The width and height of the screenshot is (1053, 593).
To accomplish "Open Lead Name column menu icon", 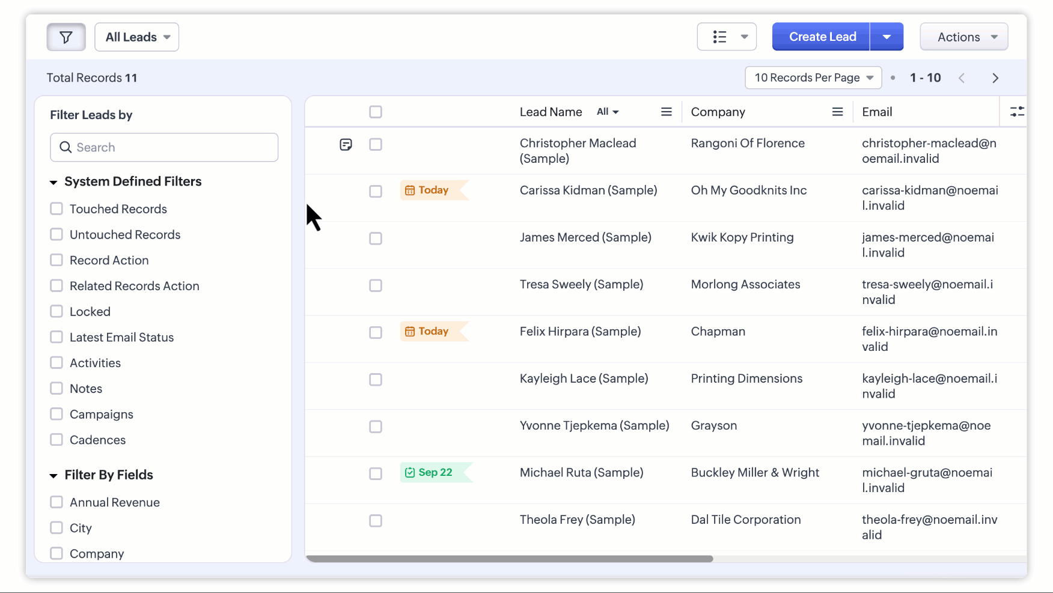I will tap(666, 112).
